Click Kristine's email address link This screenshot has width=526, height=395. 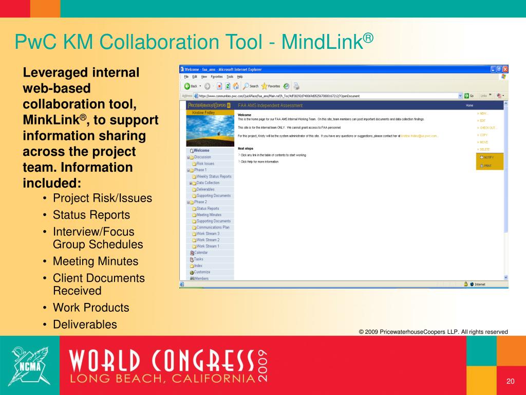(419, 136)
